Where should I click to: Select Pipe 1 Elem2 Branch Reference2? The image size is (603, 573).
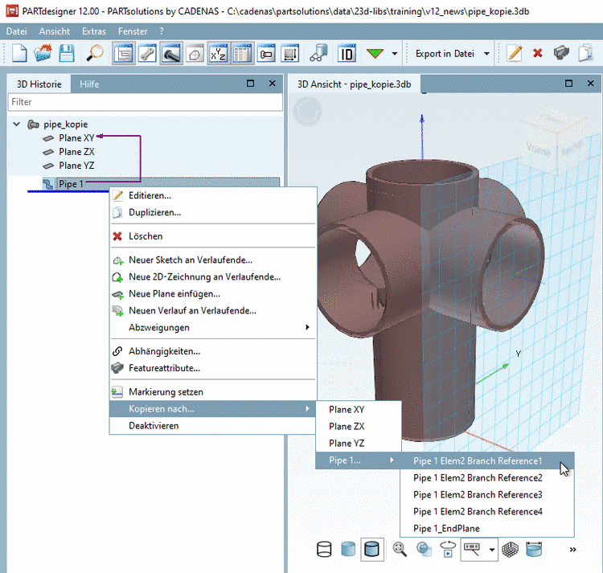(x=487, y=477)
